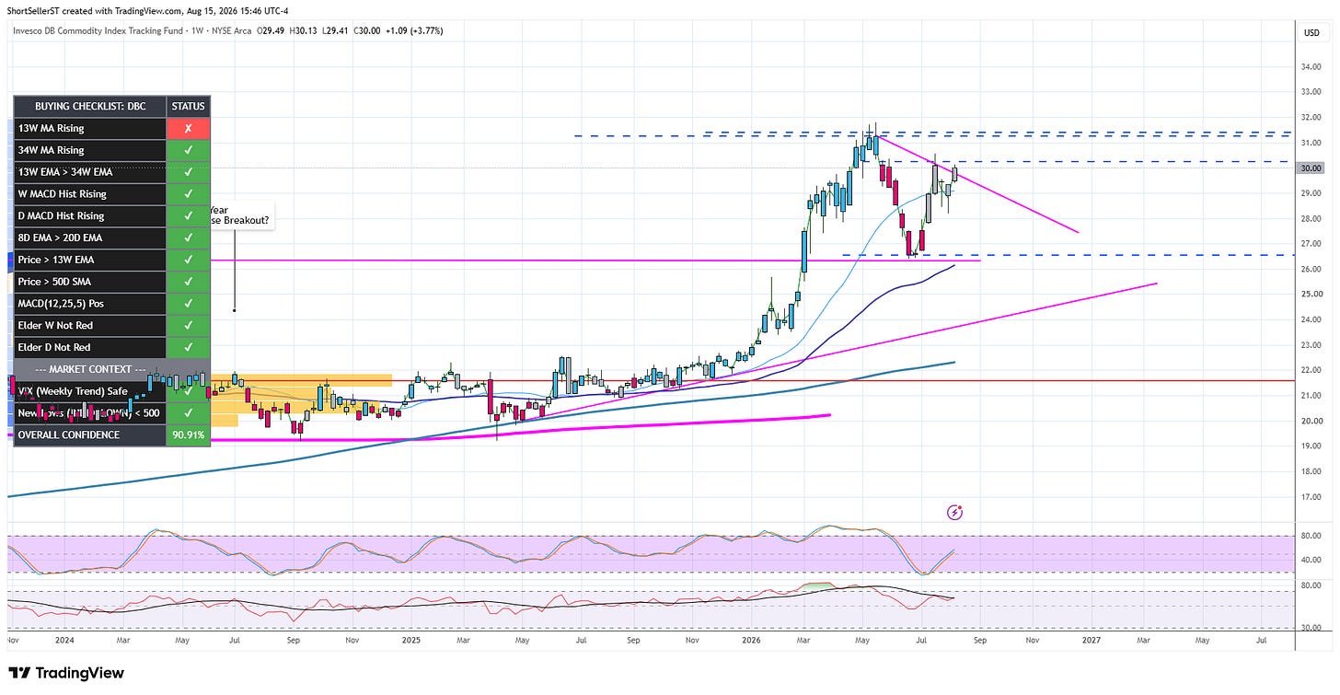Viewport: 1340px width, 695px height.
Task: Click the 40.00 level on the oscillator axis
Action: tap(1311, 561)
